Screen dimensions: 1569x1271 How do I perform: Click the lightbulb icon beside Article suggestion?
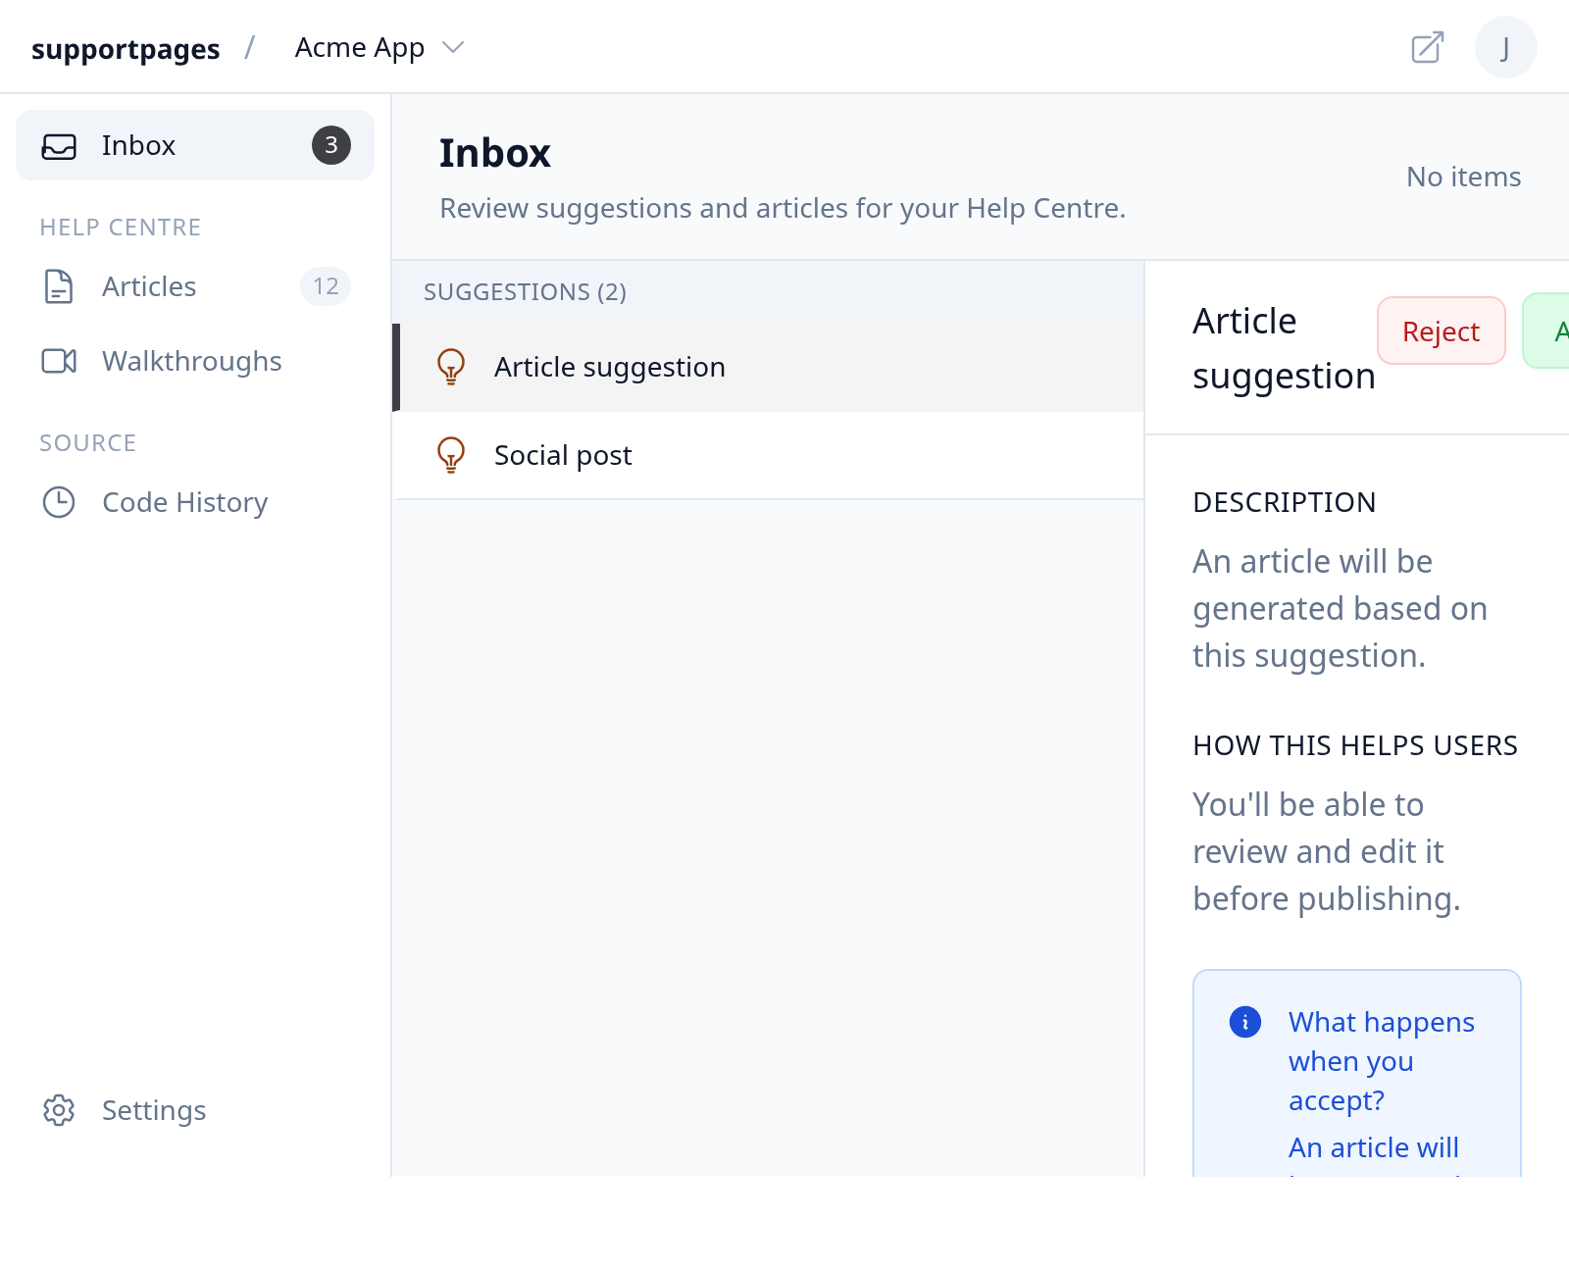coord(451,367)
